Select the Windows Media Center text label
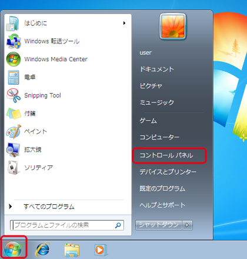The height and width of the screenshot is (259, 247). click(56, 59)
